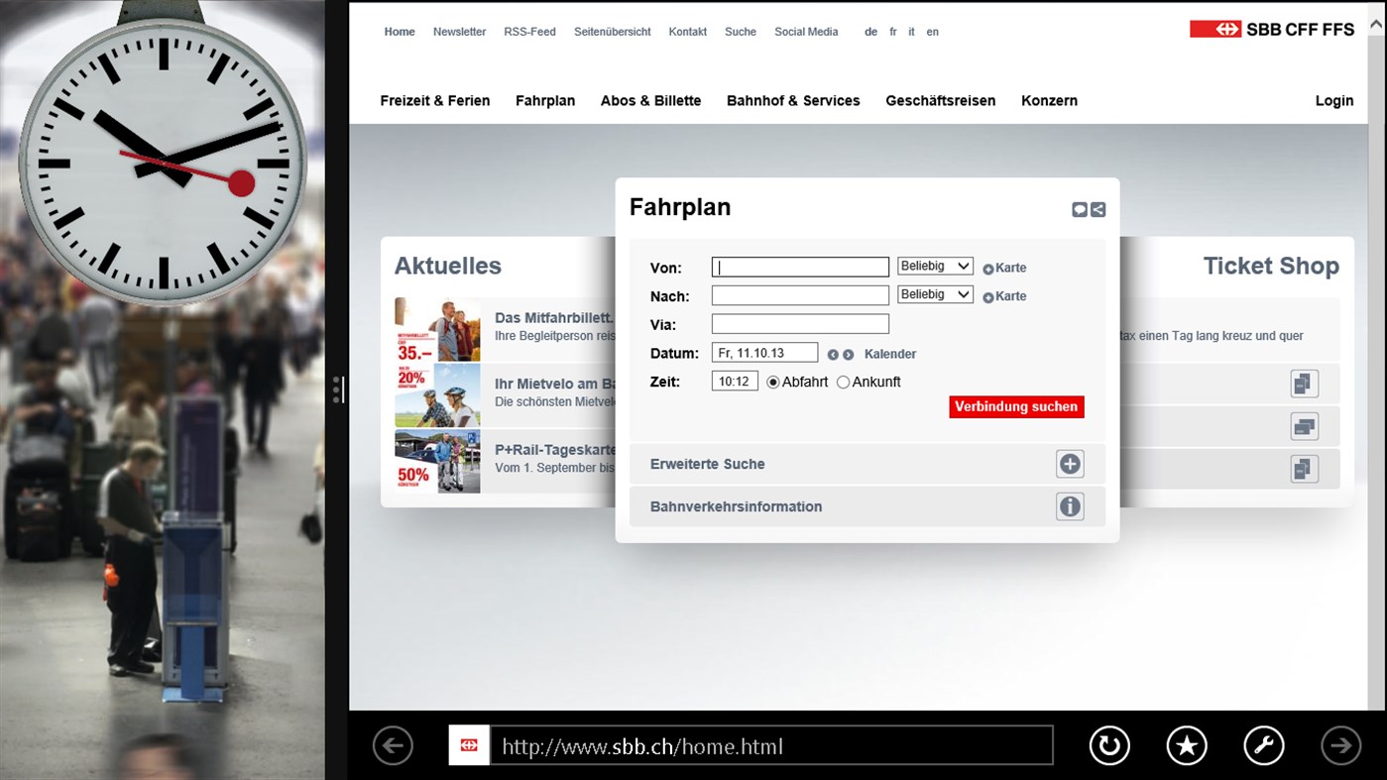Reload the page with the refresh icon

pos(1109,745)
